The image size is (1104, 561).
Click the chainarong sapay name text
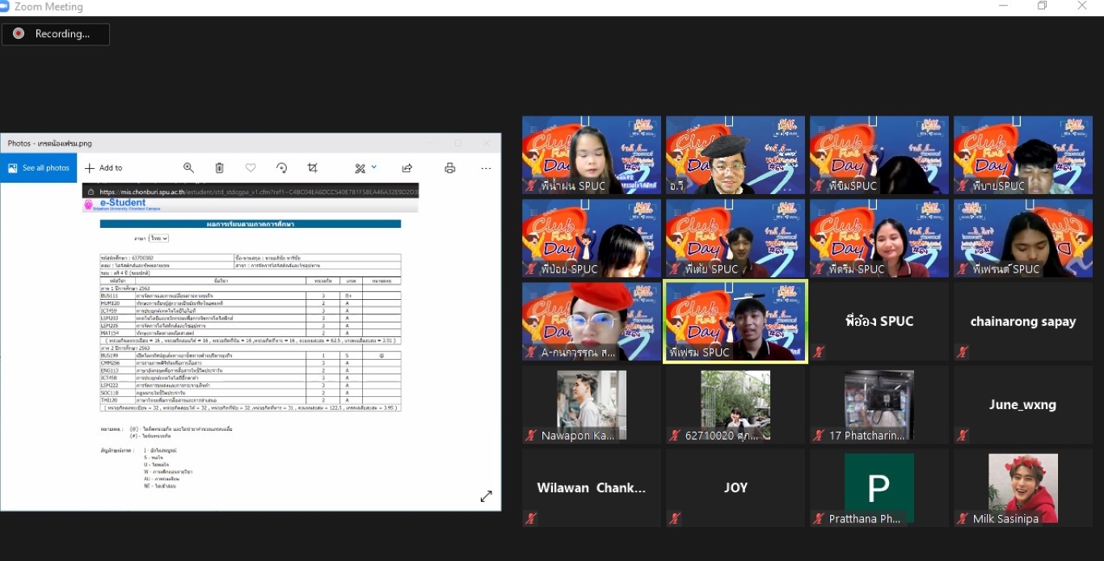coord(1023,322)
